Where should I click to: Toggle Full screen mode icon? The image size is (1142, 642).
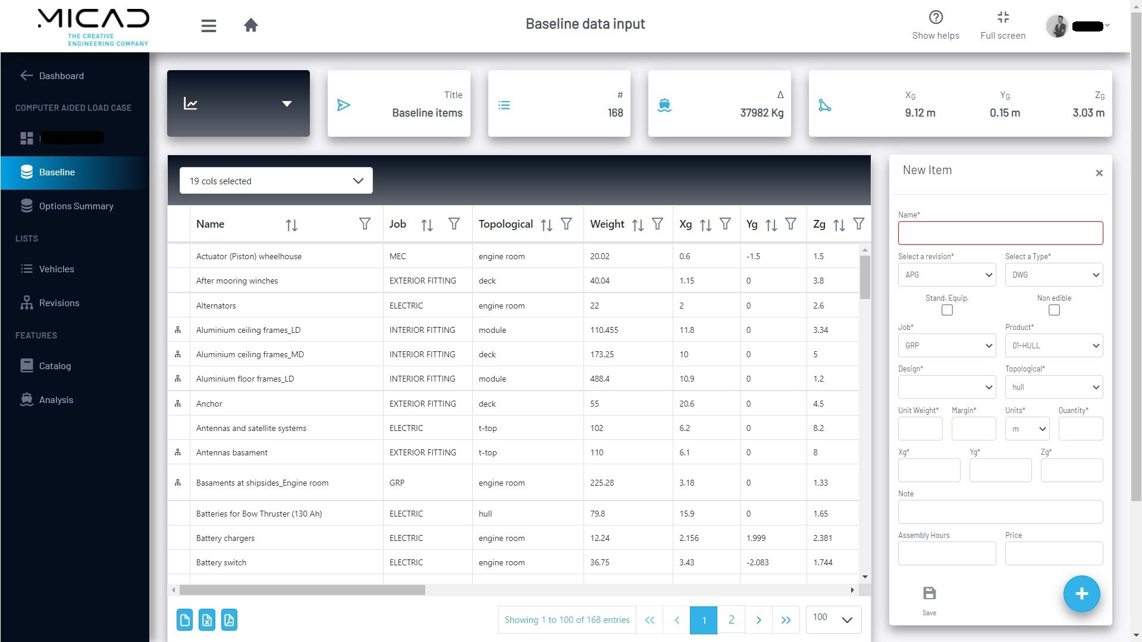(1003, 17)
